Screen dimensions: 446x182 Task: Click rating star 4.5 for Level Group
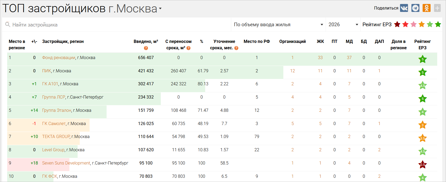click(x=422, y=152)
